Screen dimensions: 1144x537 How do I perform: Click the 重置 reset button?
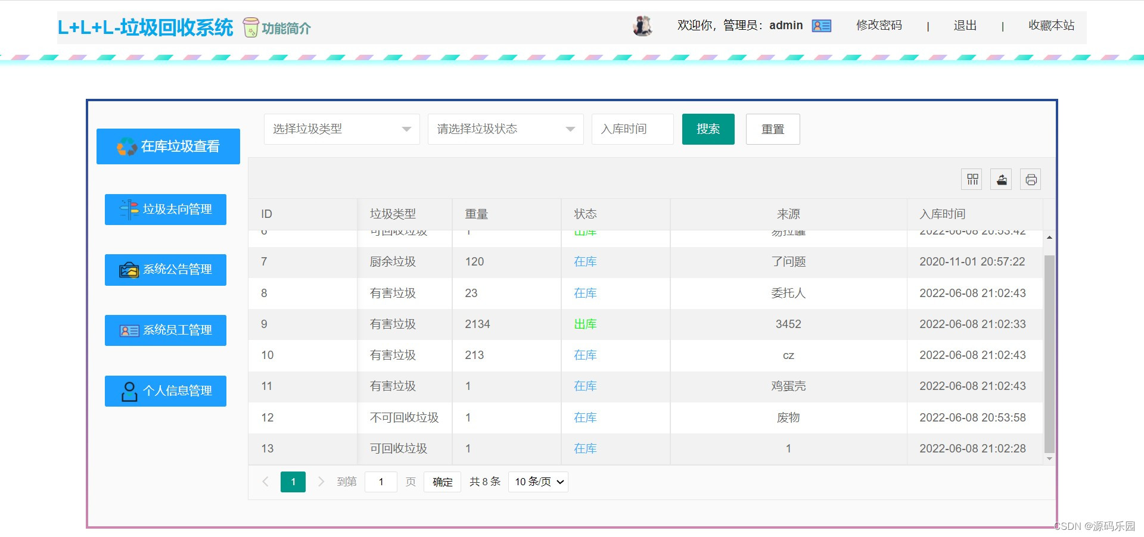773,129
